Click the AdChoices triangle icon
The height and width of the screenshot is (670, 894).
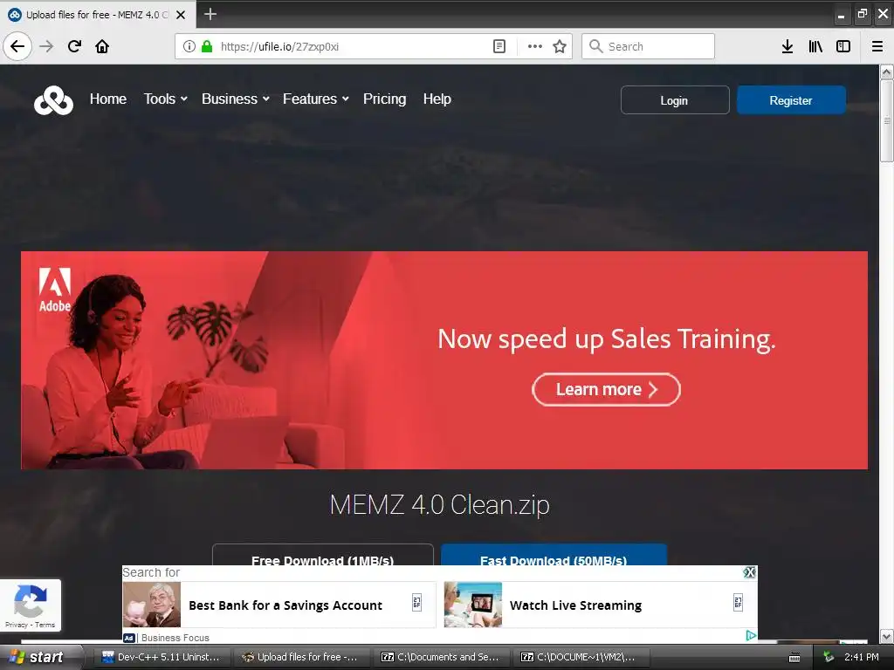[x=751, y=635]
